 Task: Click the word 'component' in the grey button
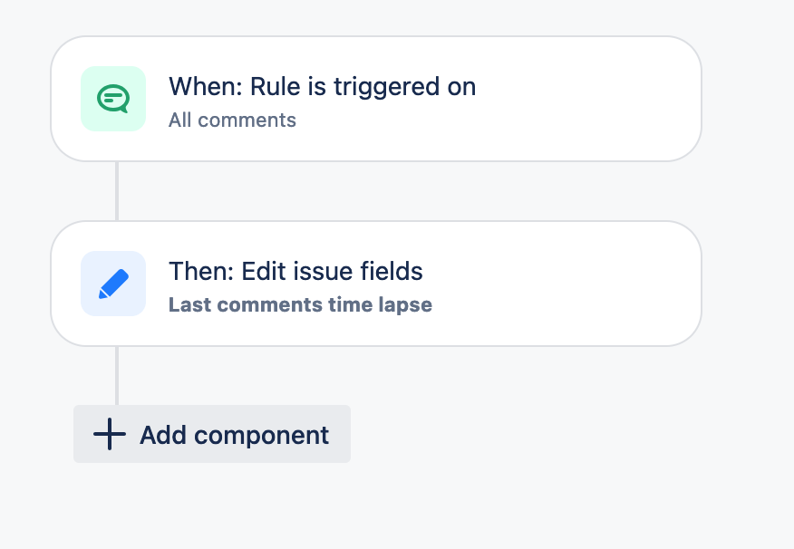[x=262, y=436]
